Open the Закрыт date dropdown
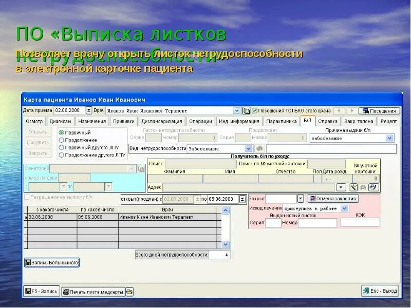The width and height of the screenshot is (411, 308). [301, 199]
